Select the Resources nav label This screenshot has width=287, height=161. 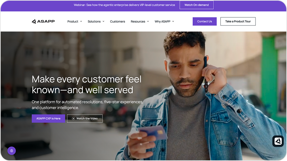(138, 21)
